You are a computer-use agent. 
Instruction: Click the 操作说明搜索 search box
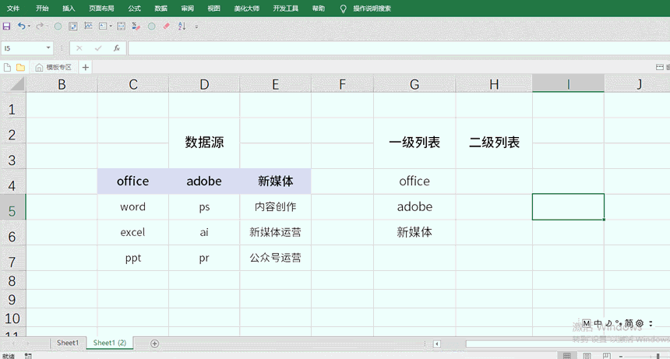[x=372, y=9]
